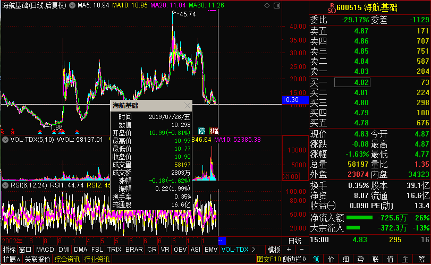Open 综合资讯 news link

67,259
